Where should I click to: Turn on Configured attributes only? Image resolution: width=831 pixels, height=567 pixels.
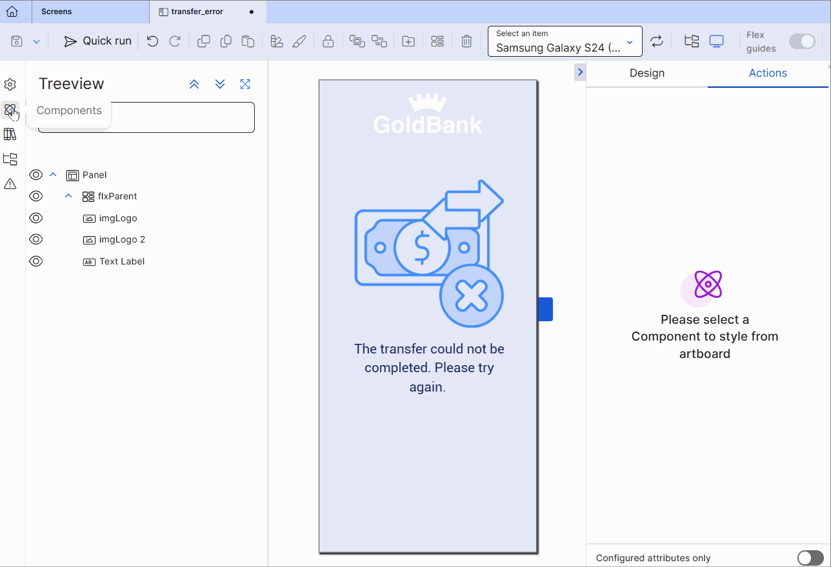pyautogui.click(x=810, y=557)
